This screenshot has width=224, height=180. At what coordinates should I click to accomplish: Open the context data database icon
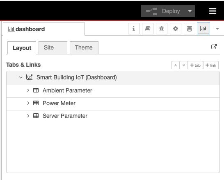point(190,29)
